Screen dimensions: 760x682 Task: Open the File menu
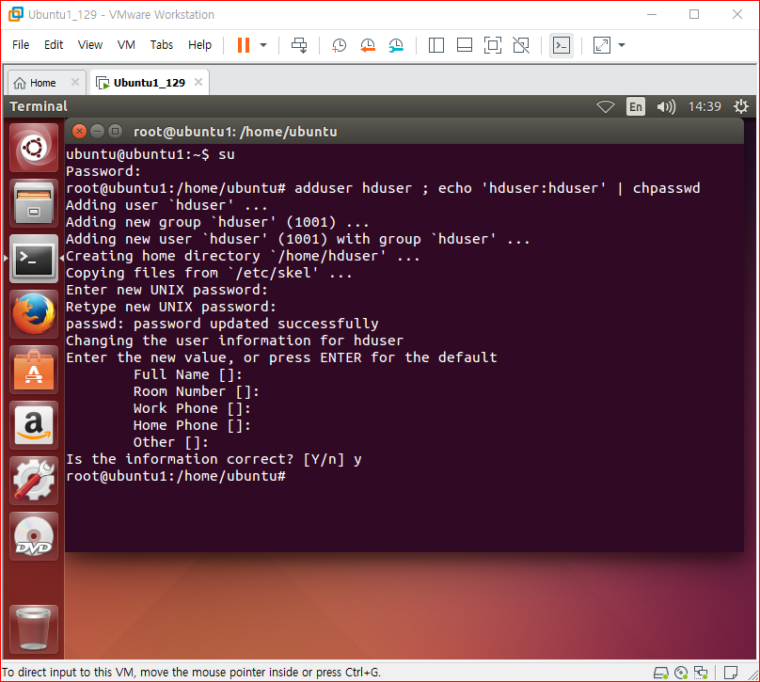click(x=21, y=45)
